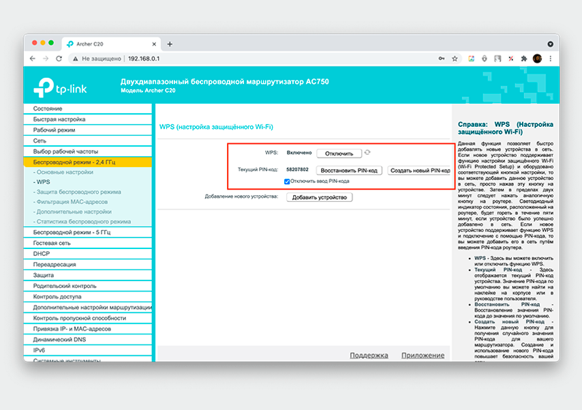Open Рабочий режим menu item
Viewport: 582px width, 410px height.
coord(88,130)
